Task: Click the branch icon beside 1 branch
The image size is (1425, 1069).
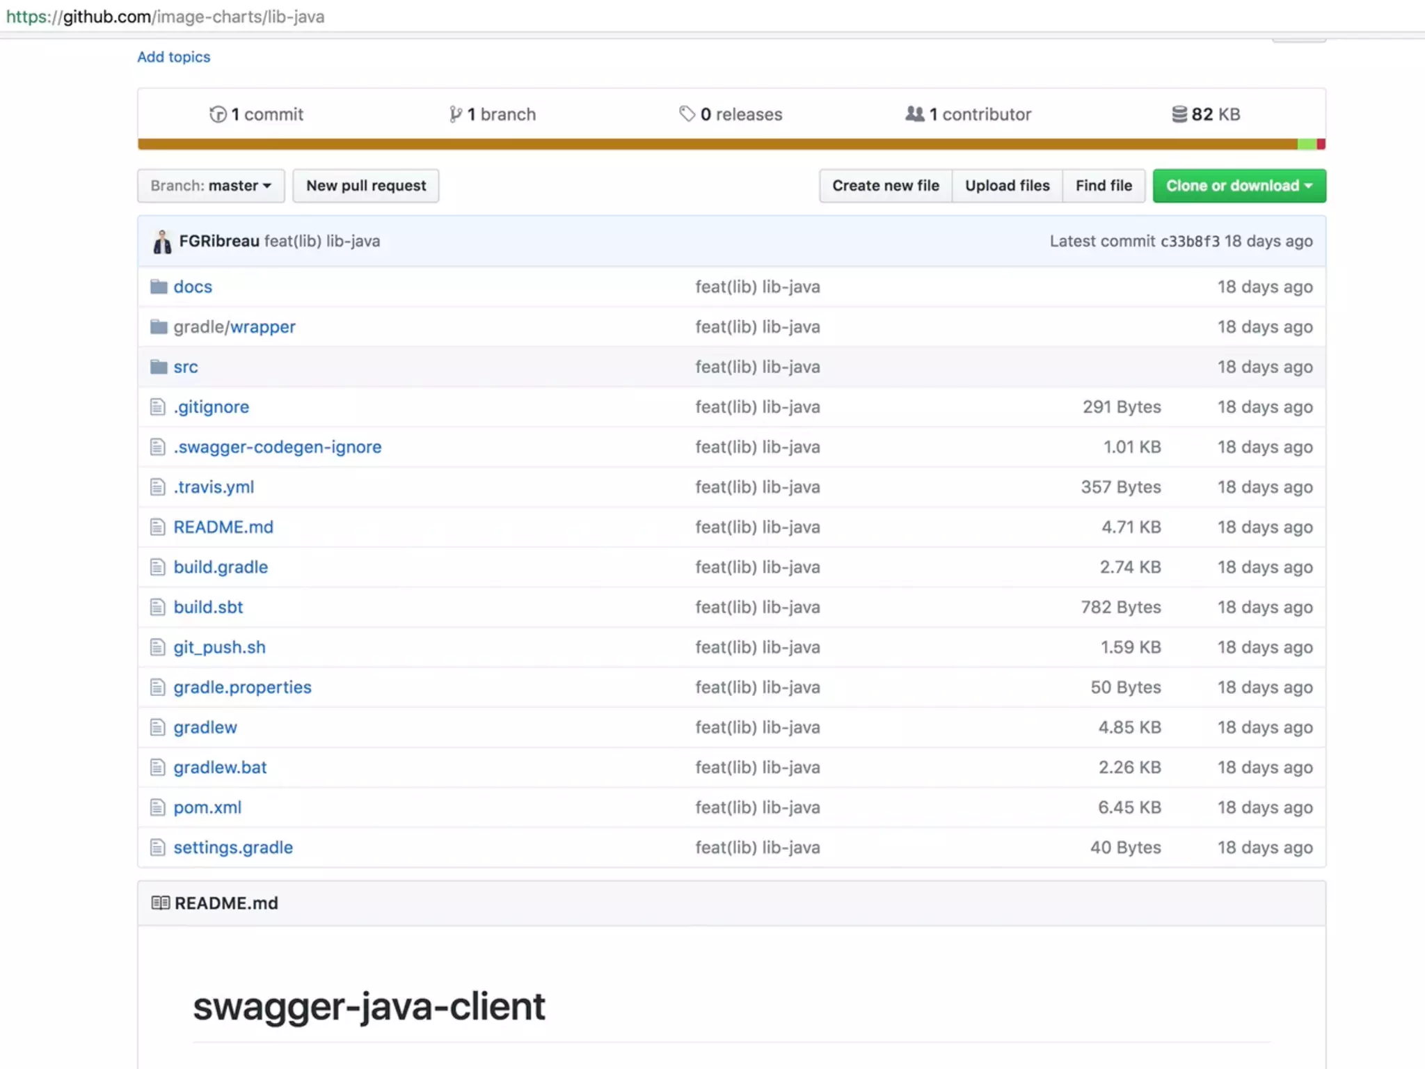Action: click(455, 114)
